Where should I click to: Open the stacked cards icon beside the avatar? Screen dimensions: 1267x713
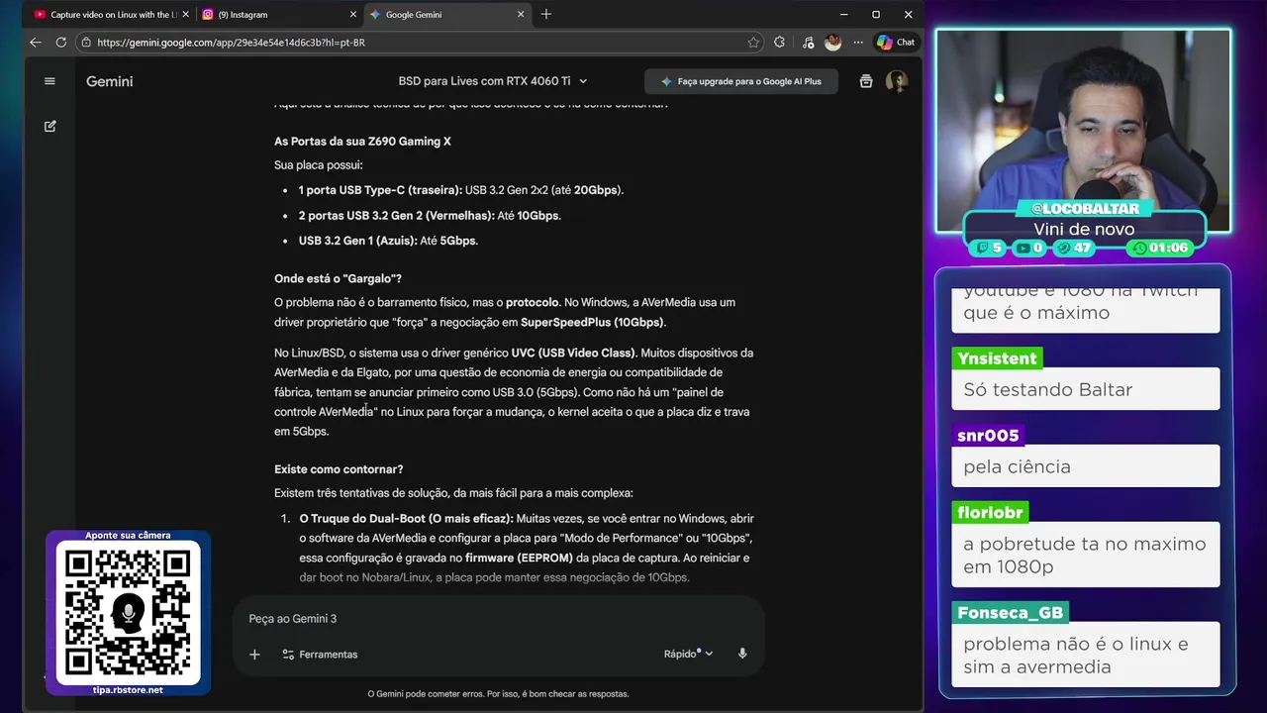[x=866, y=81]
